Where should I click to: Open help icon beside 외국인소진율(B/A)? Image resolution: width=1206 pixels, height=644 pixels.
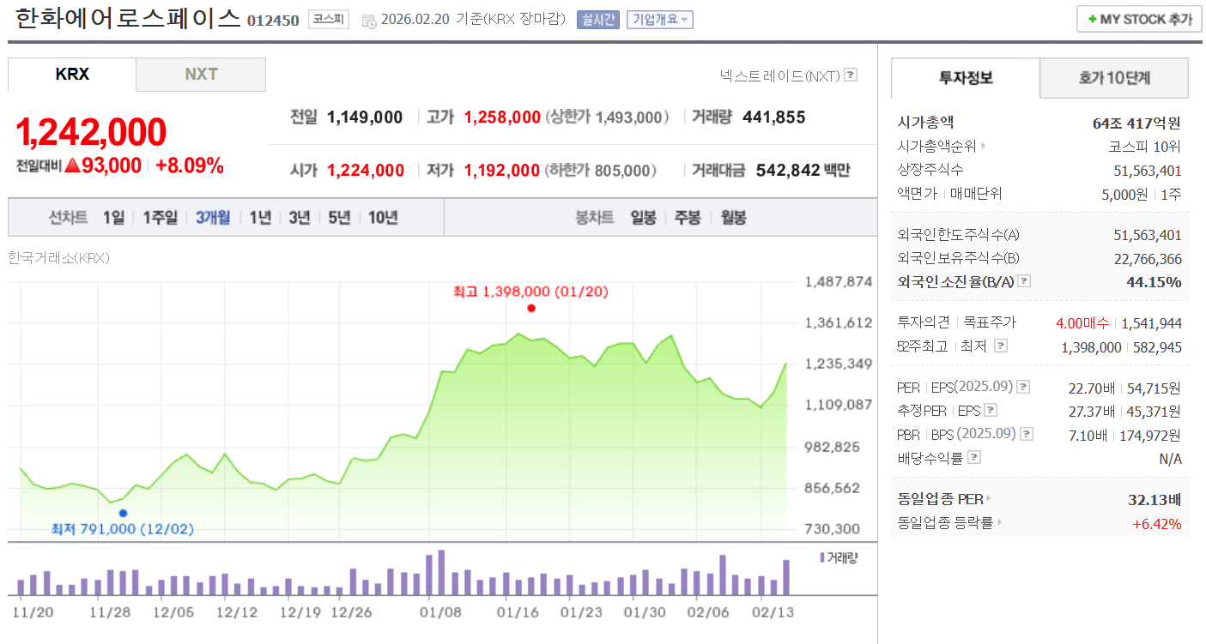point(1024,281)
